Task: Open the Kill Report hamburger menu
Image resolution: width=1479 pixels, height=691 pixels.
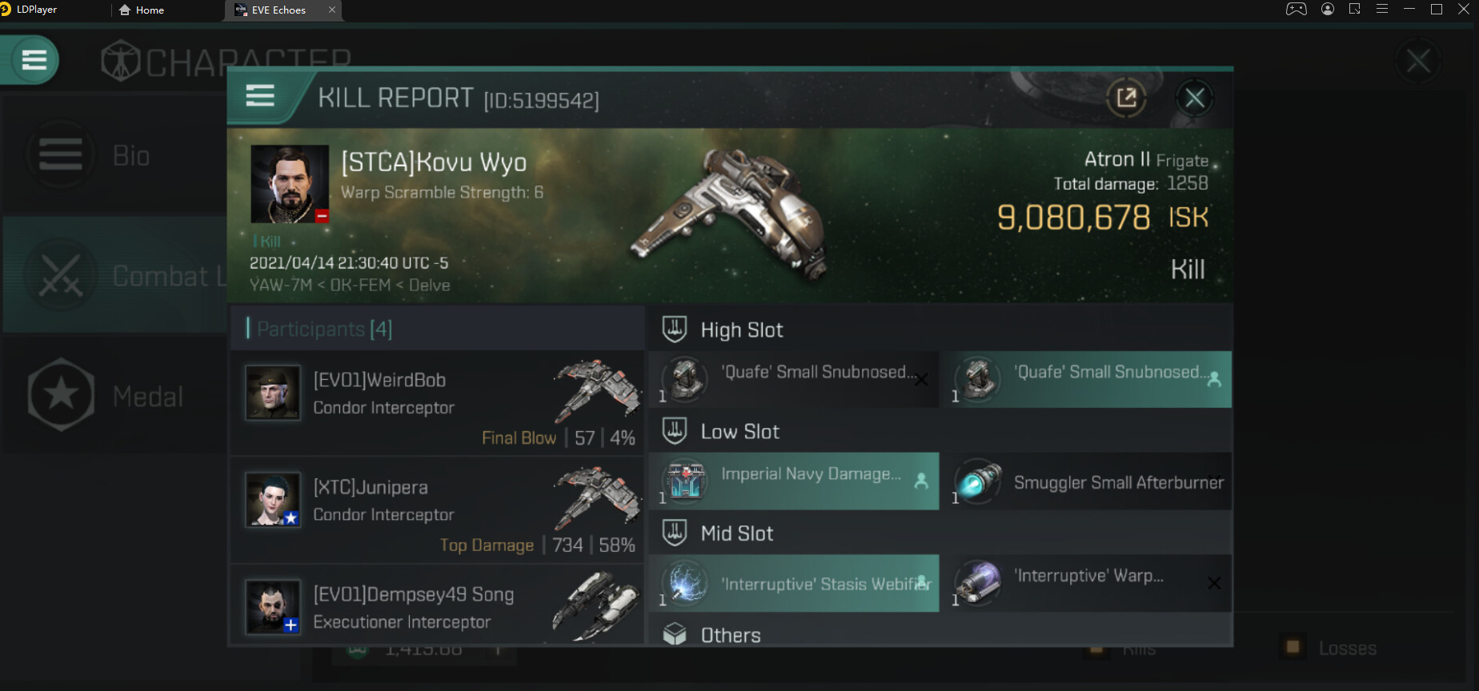Action: click(260, 97)
